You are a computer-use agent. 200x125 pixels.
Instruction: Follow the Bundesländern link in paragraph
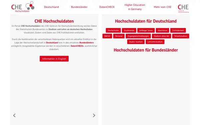coord(87,43)
